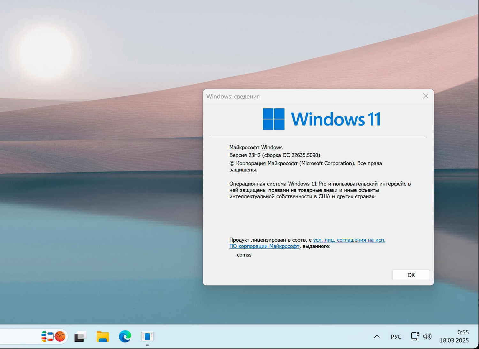
Task: Click the 'Операционная система Windows 11 Pro' paragraph
Action: click(x=320, y=190)
